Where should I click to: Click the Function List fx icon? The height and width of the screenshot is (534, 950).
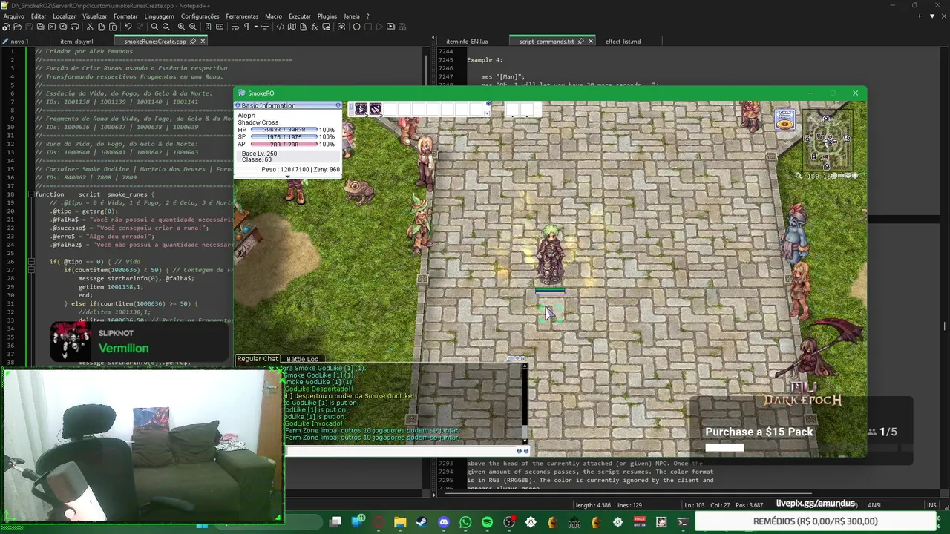pos(315,27)
